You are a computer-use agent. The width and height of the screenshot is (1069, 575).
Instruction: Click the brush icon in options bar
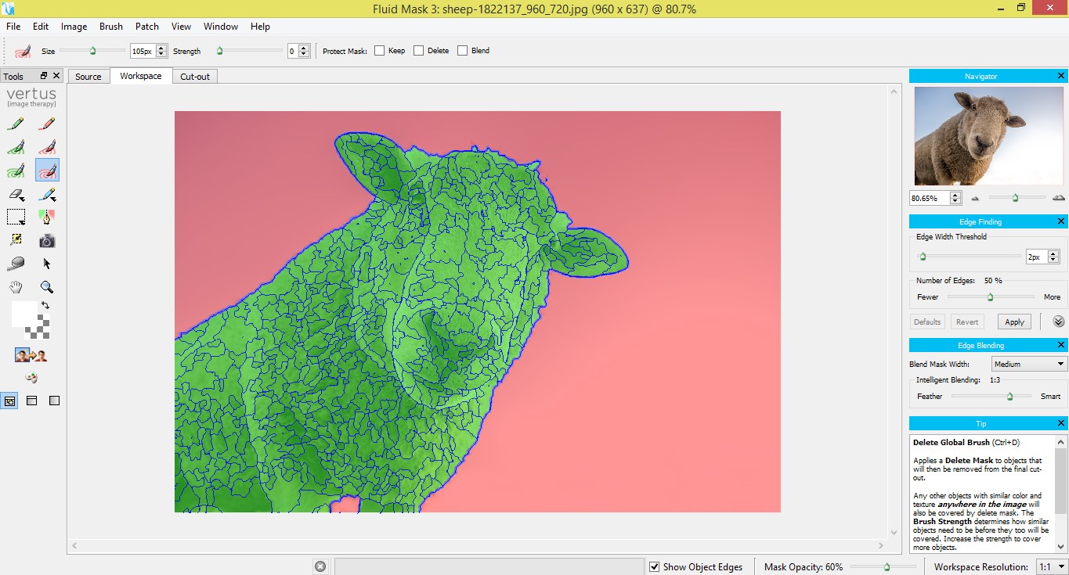pos(23,51)
